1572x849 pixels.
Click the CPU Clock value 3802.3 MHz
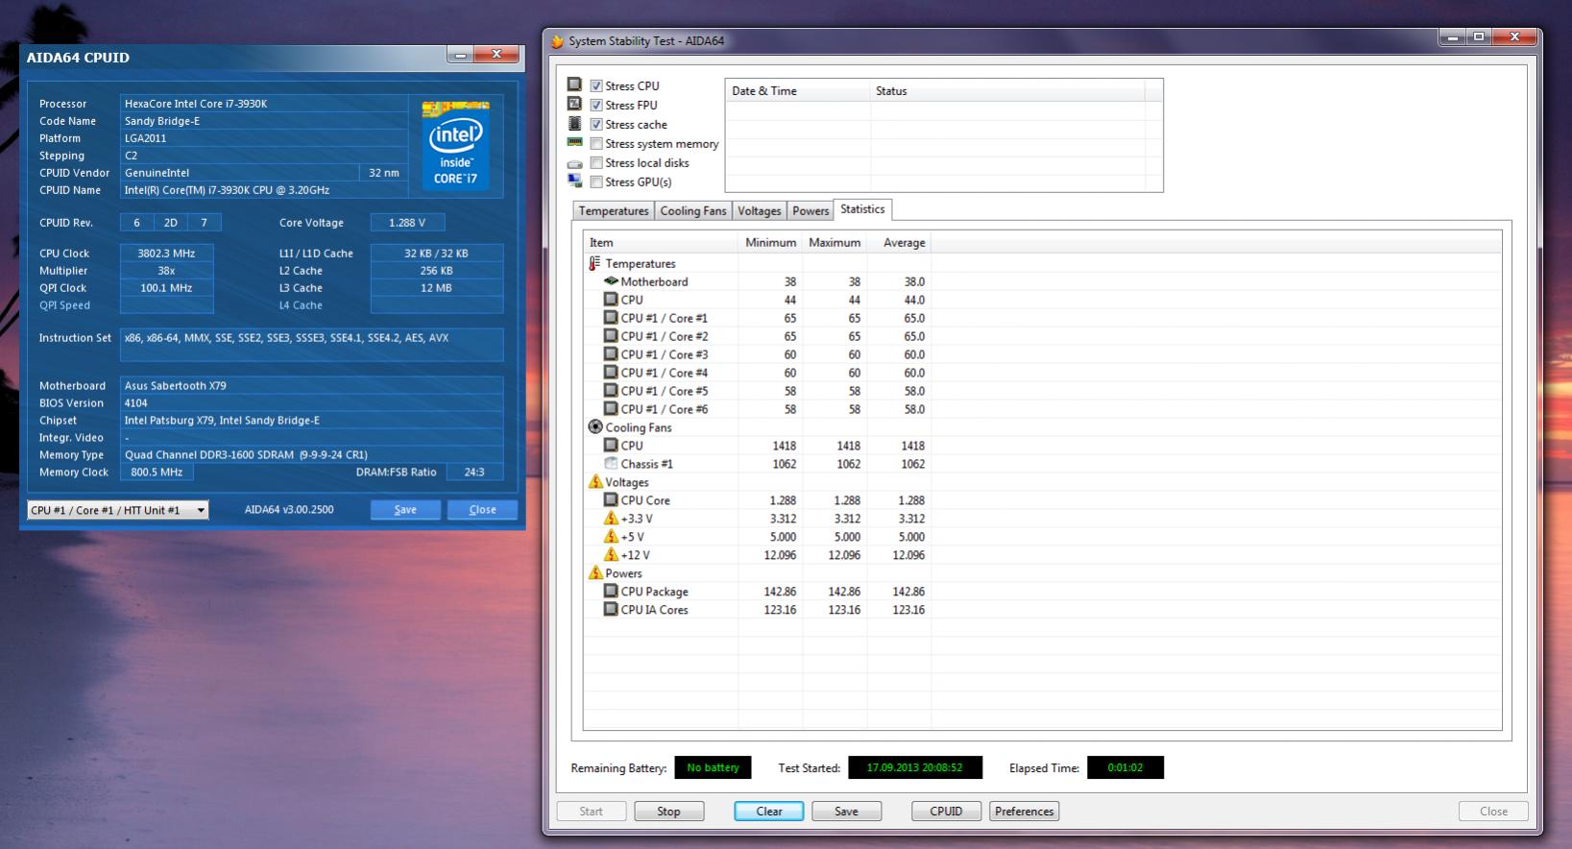[x=166, y=254]
